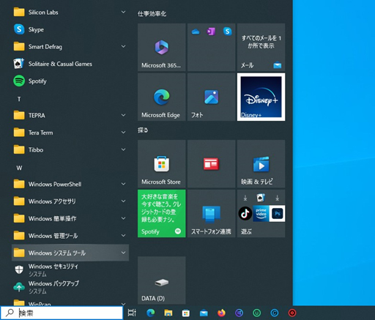The width and height of the screenshot is (375, 320).
Task: Click the 探る group title
Action: pos(143,130)
